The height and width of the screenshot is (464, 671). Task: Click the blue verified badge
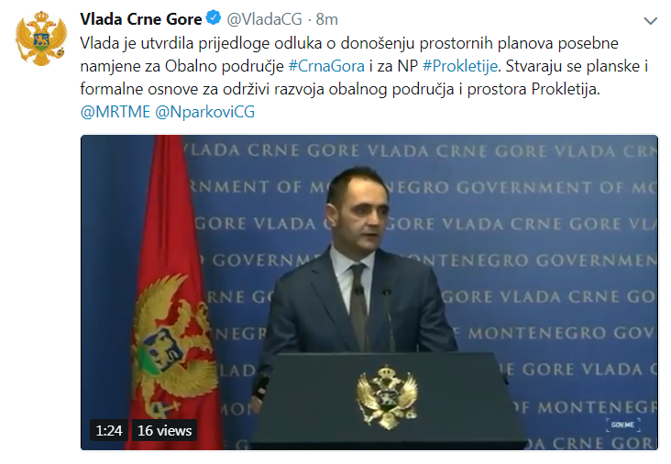213,18
